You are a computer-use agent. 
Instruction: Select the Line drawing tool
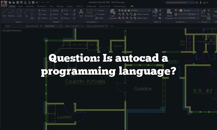coord(4,13)
